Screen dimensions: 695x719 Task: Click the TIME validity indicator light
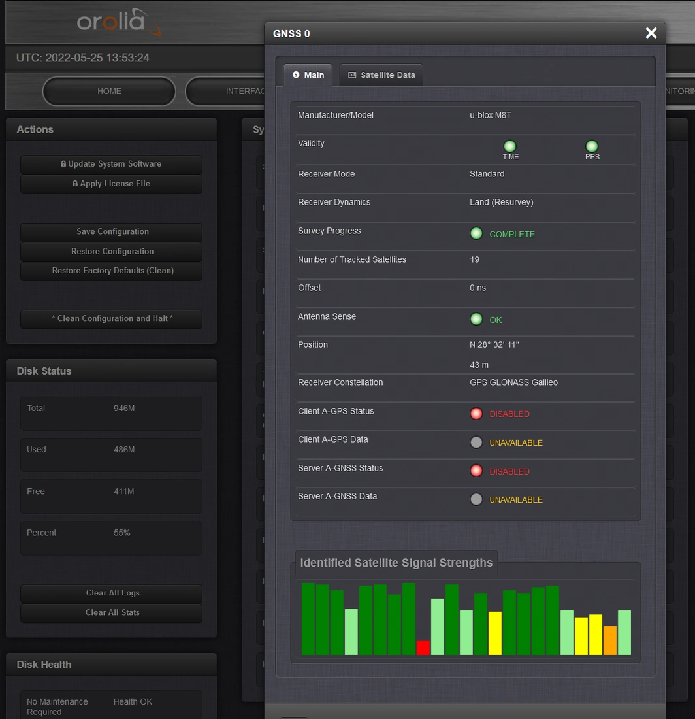coord(510,146)
